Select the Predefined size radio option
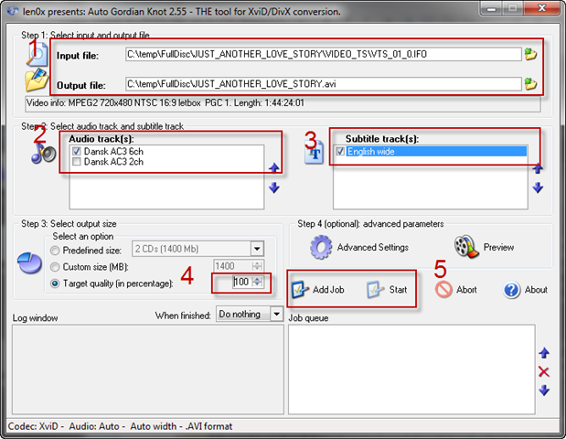The width and height of the screenshot is (566, 439). (55, 250)
